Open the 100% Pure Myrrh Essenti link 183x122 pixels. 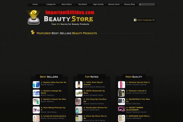click(x=93, y=84)
